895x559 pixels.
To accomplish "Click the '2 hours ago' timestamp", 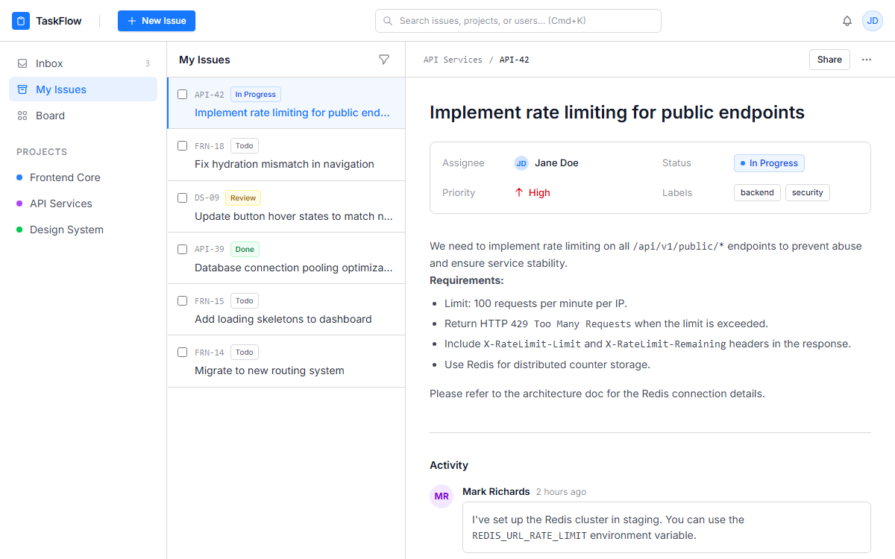I will tap(561, 492).
